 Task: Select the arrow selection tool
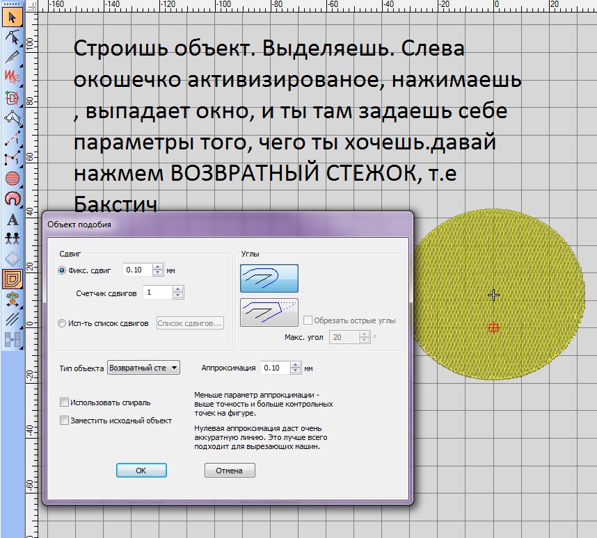point(12,16)
